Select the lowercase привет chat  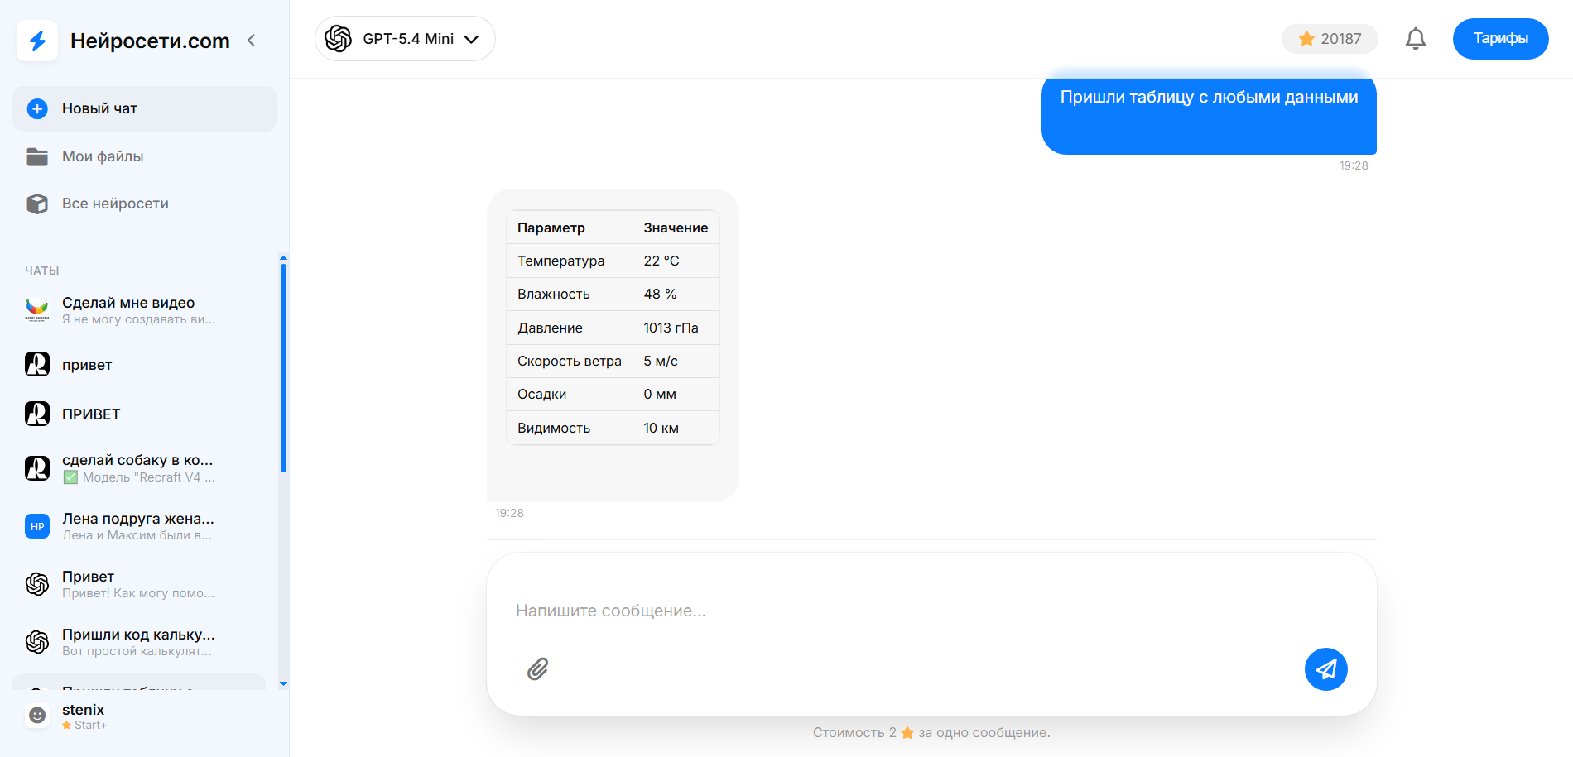point(87,365)
